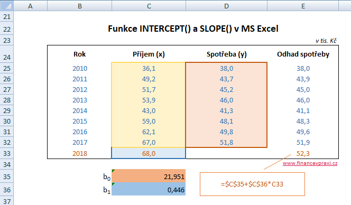351x205 pixels.
Task: Select row 28 header
Action: click(7, 100)
